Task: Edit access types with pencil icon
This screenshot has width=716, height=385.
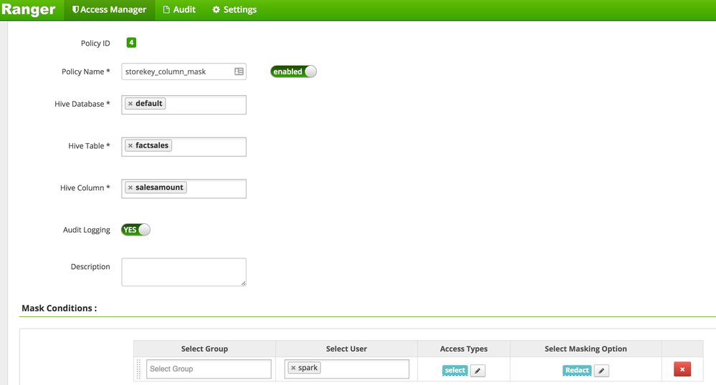Action: [x=477, y=371]
